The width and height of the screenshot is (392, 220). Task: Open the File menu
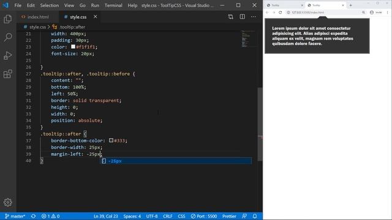pyautogui.click(x=18, y=5)
